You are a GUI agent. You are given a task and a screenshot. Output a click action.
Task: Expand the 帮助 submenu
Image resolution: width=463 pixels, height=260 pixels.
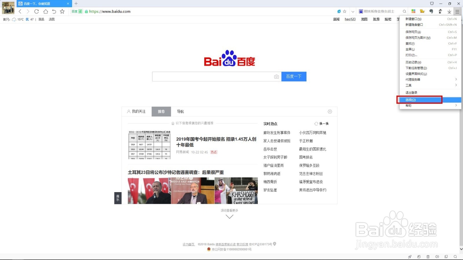pos(430,105)
